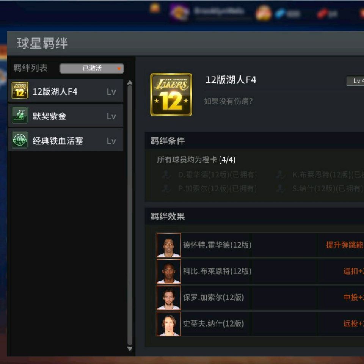Click the blue currency icon in top bar
The width and height of the screenshot is (364, 364).
pyautogui.click(x=279, y=13)
